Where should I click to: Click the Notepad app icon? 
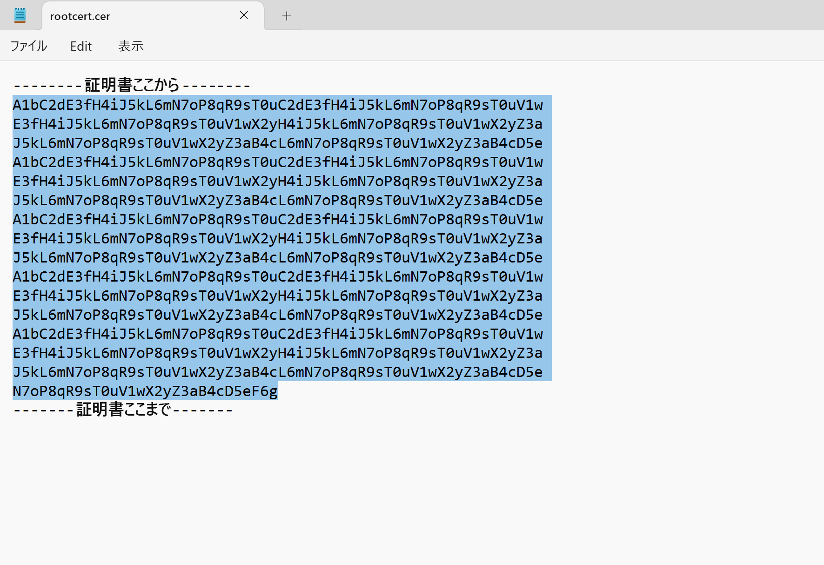click(20, 15)
